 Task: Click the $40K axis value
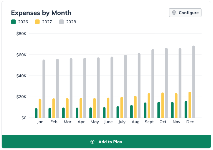pyautogui.click(x=21, y=76)
